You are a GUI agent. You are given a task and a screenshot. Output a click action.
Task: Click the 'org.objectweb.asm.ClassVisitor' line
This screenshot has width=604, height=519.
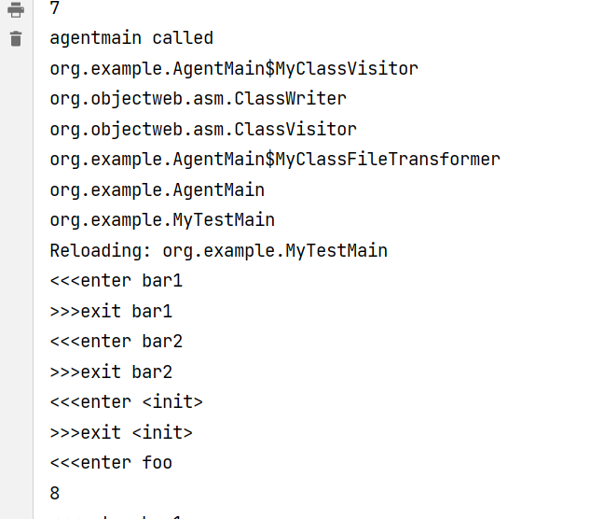tap(203, 129)
